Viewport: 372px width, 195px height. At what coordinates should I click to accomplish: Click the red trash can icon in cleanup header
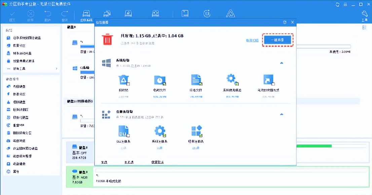pos(107,39)
